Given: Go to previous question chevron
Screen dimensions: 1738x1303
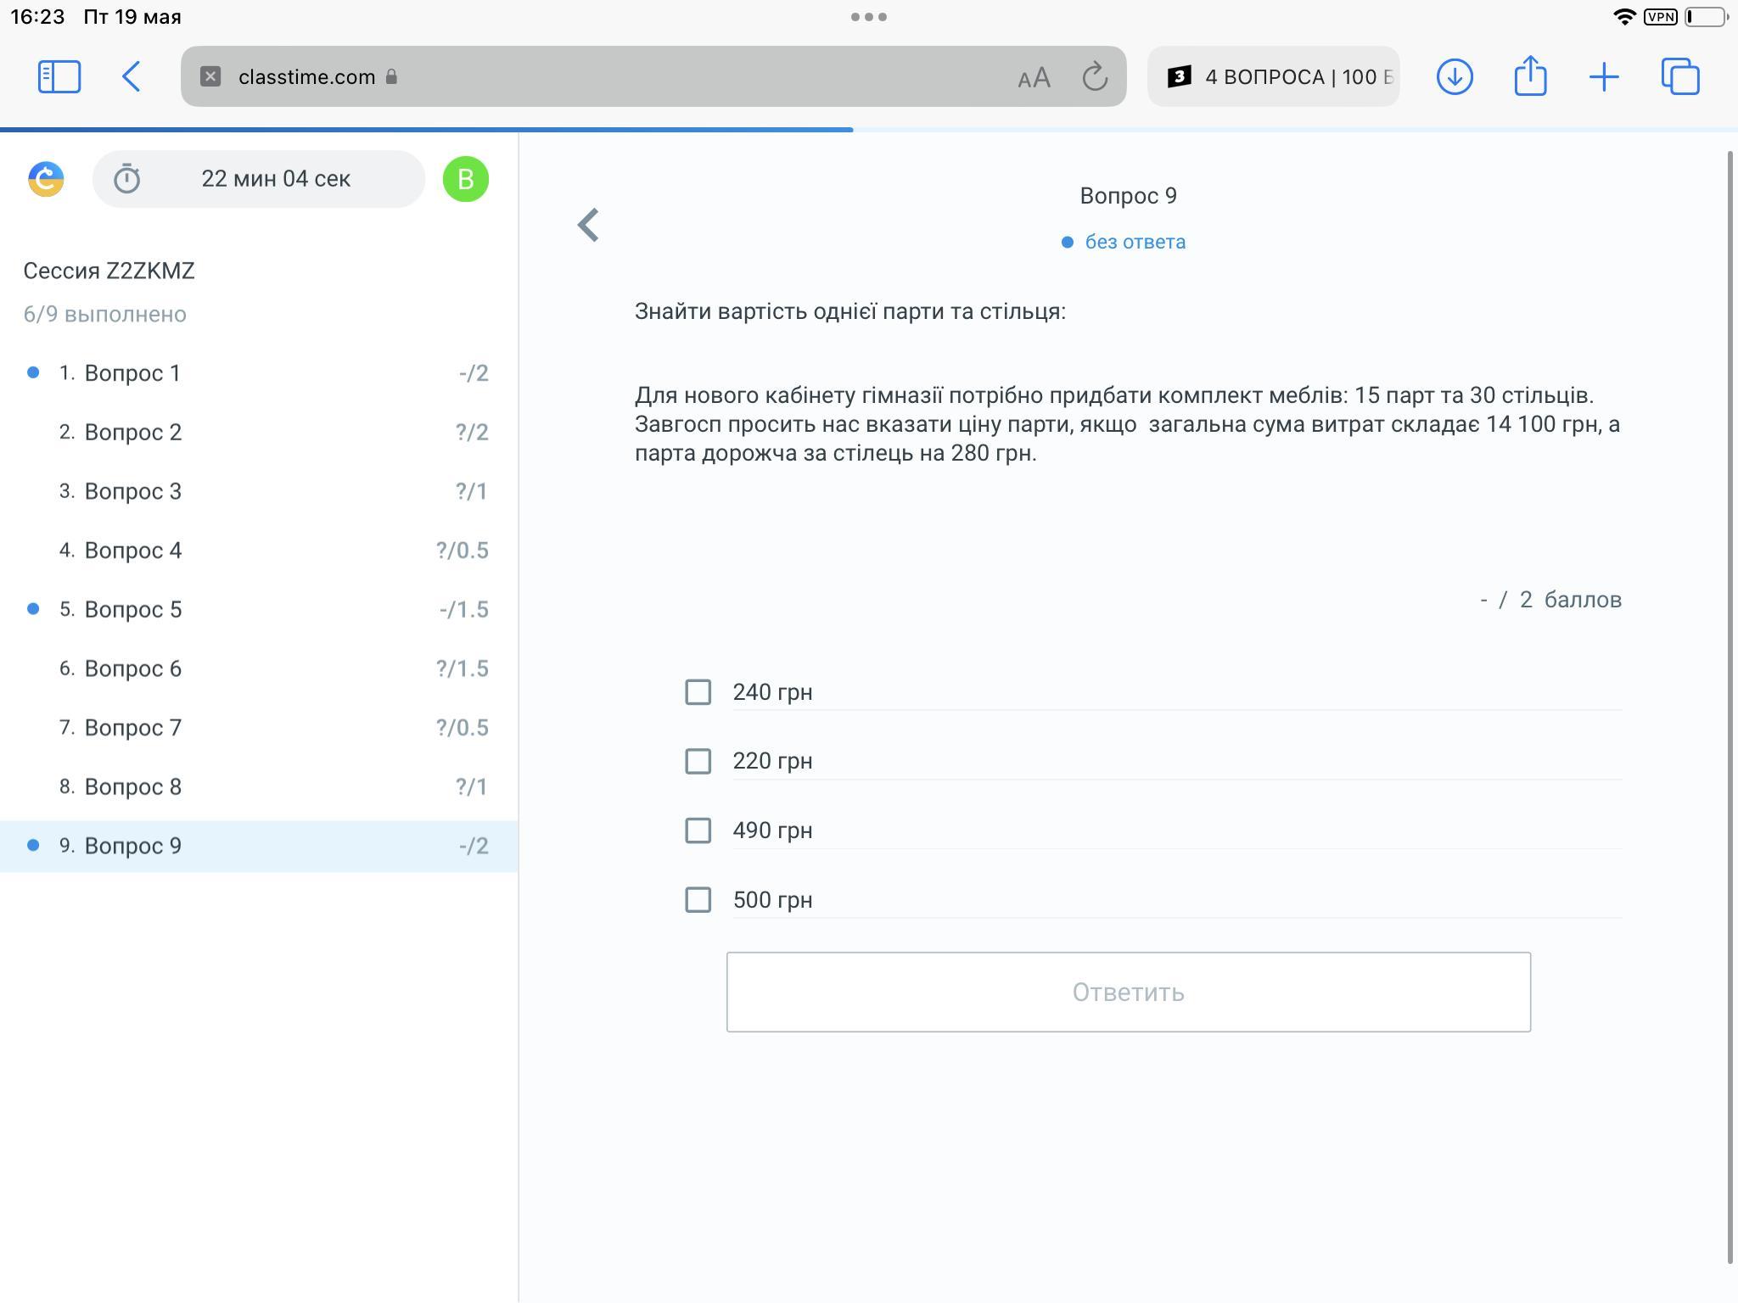Looking at the screenshot, I should (588, 225).
